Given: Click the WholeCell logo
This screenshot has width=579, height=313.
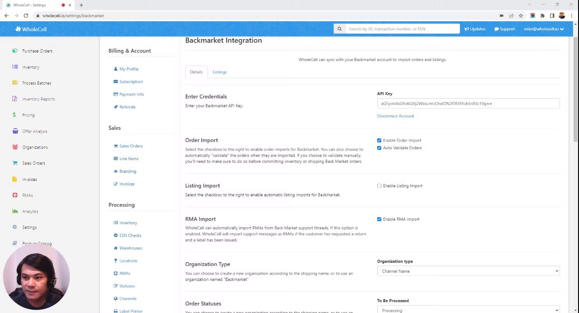Looking at the screenshot, I should point(31,29).
